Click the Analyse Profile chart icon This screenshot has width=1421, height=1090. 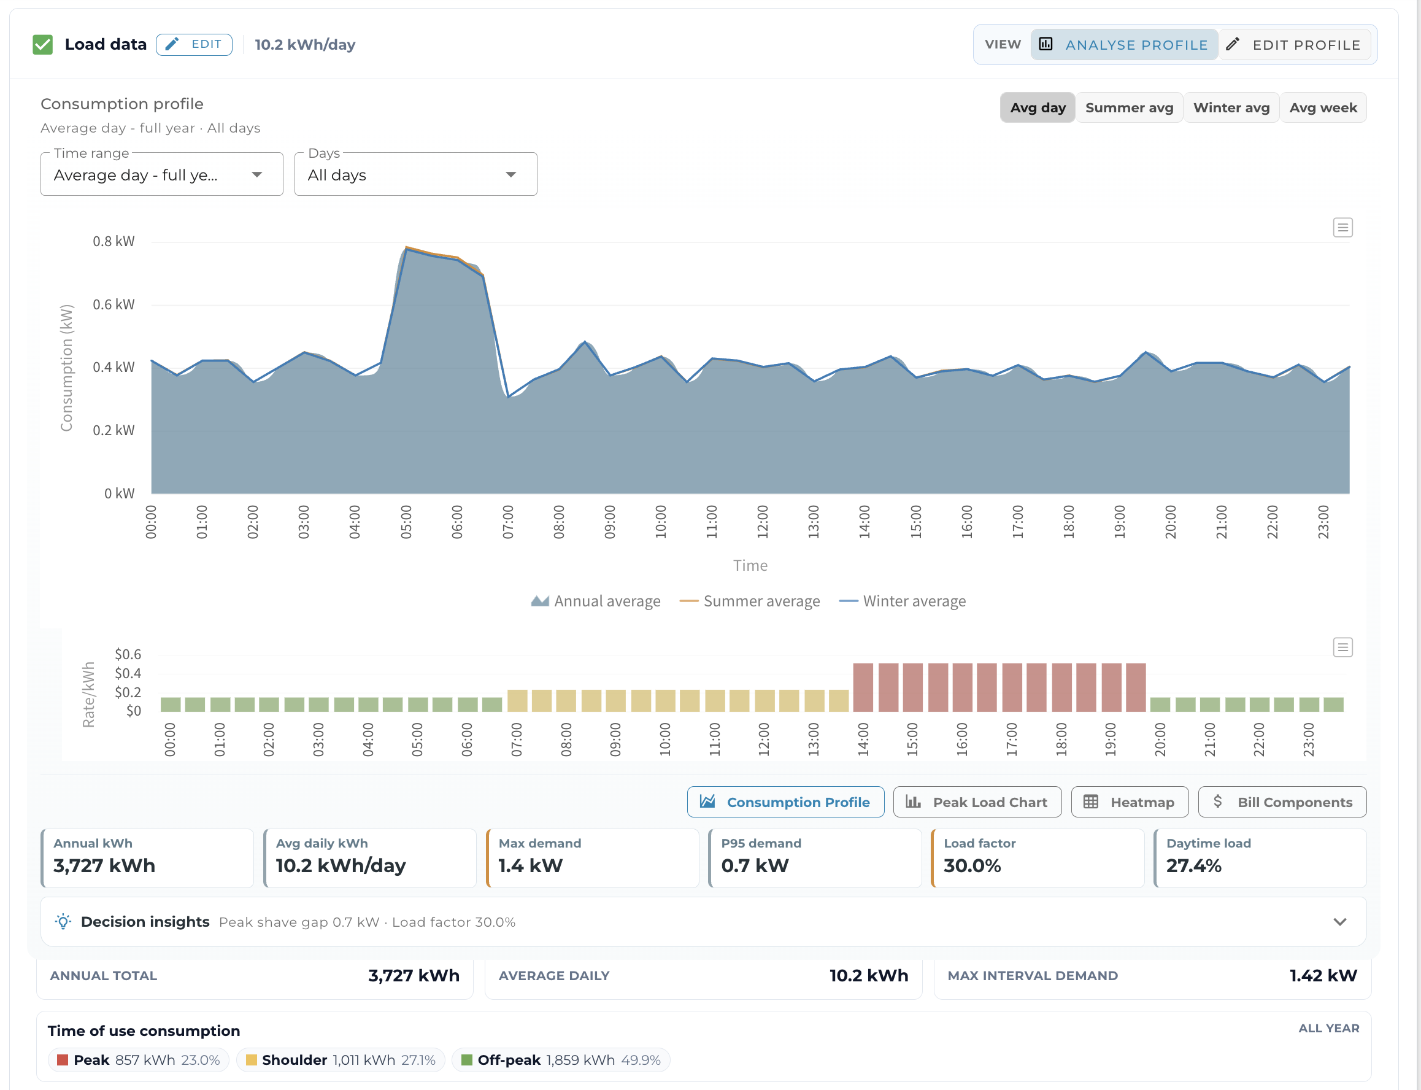pyautogui.click(x=1046, y=44)
